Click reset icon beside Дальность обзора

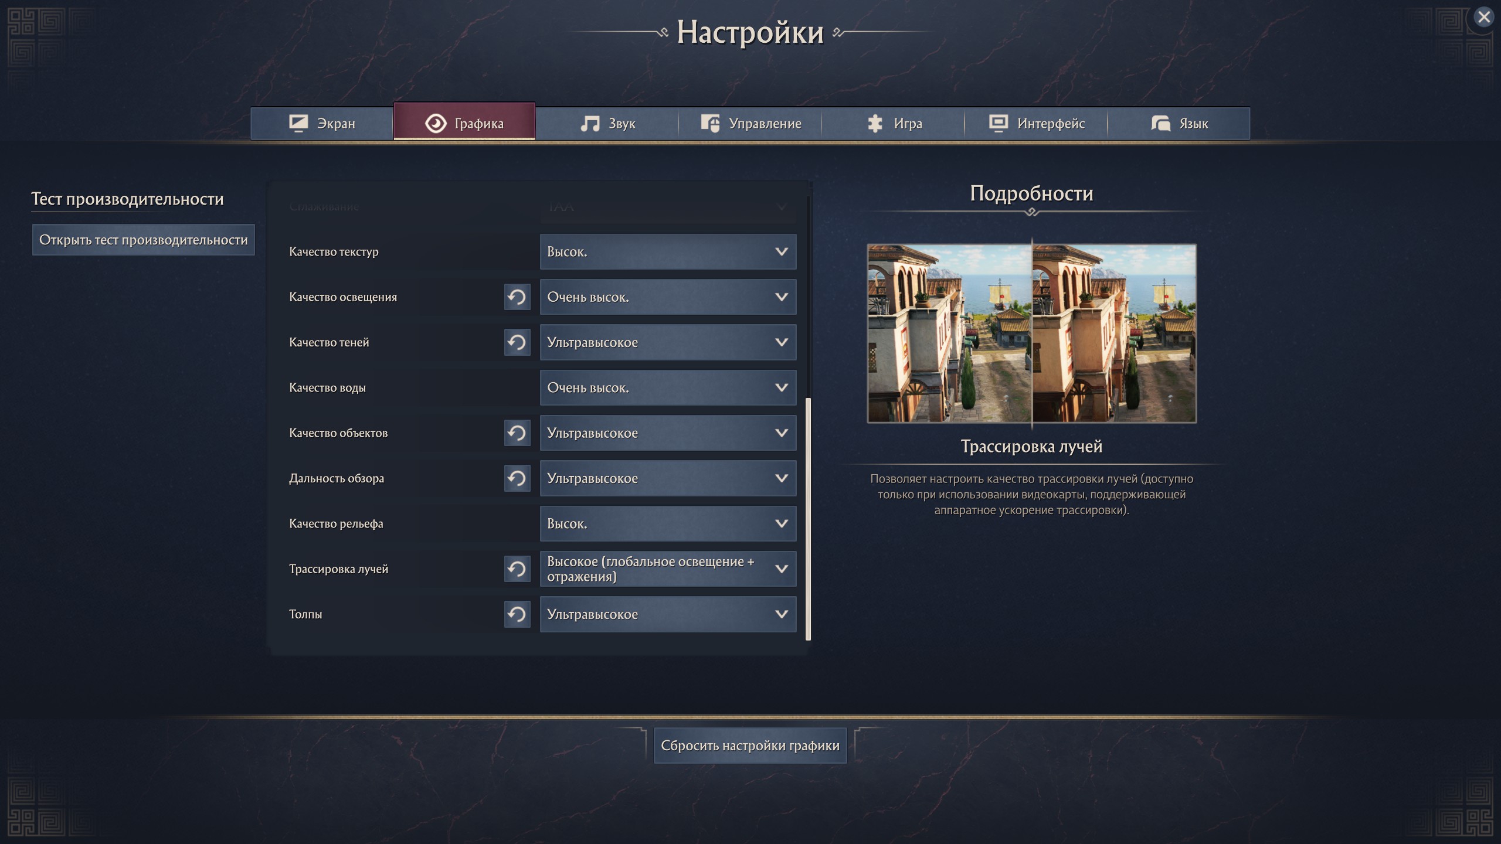pos(517,478)
